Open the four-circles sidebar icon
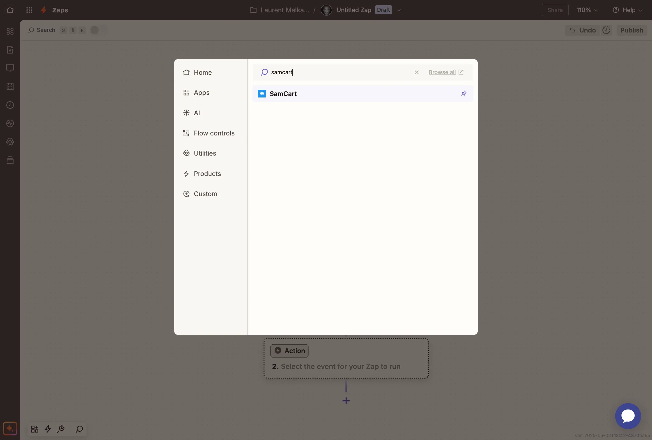This screenshot has width=652, height=440. pos(10,31)
